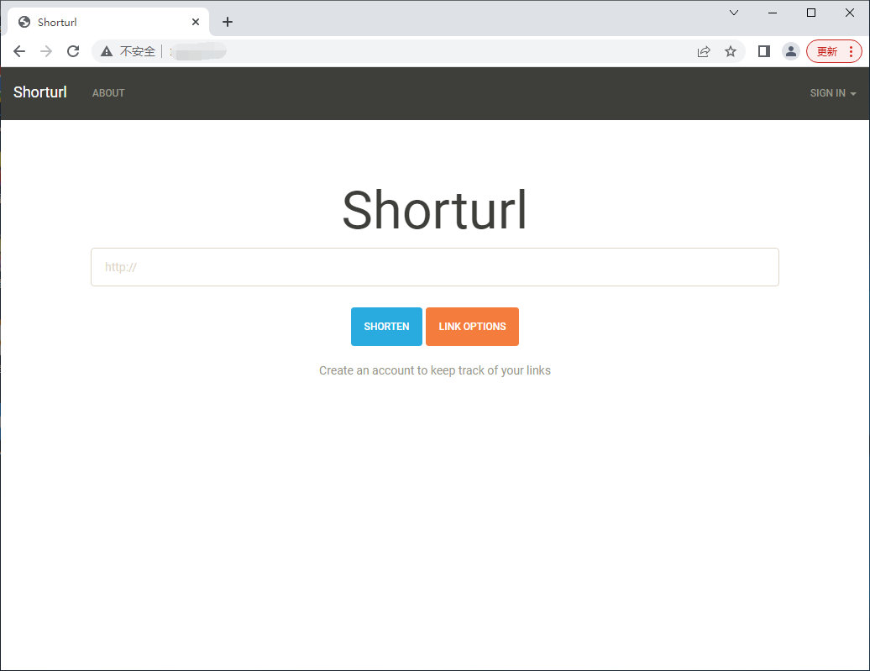This screenshot has width=870, height=671.
Task: Close the Shorturl tab
Action: (x=196, y=22)
